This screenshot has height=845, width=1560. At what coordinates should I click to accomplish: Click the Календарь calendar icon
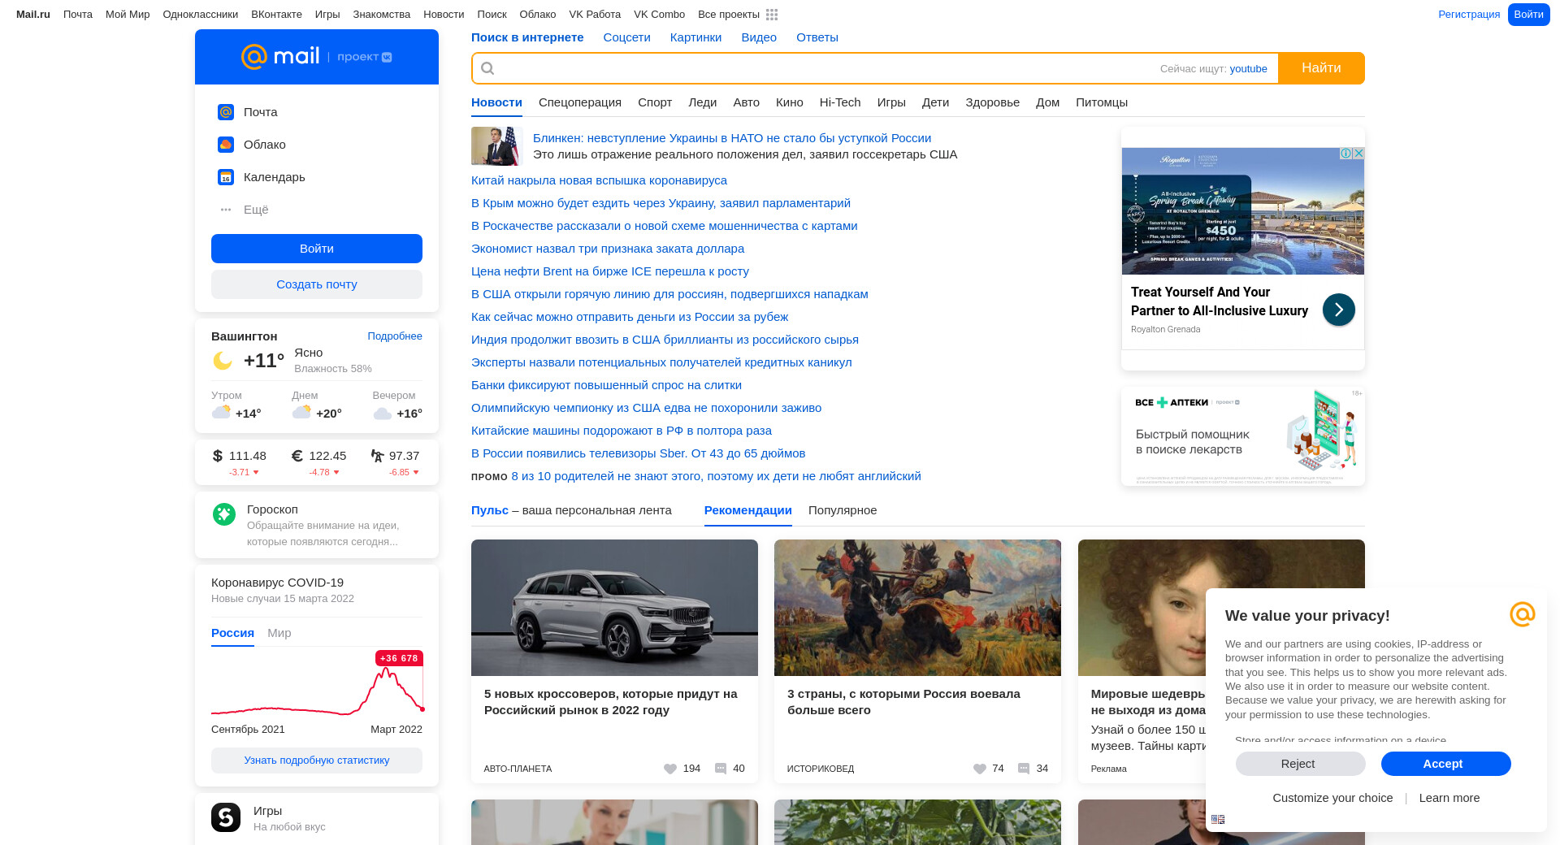tap(226, 177)
